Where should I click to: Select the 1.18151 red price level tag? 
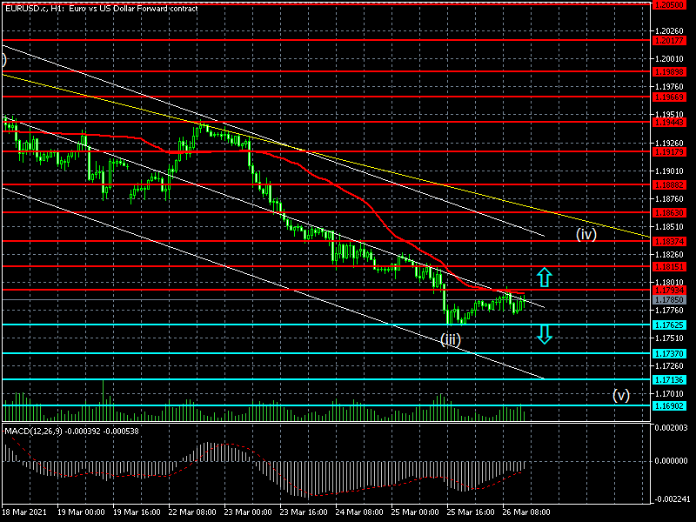pos(668,266)
